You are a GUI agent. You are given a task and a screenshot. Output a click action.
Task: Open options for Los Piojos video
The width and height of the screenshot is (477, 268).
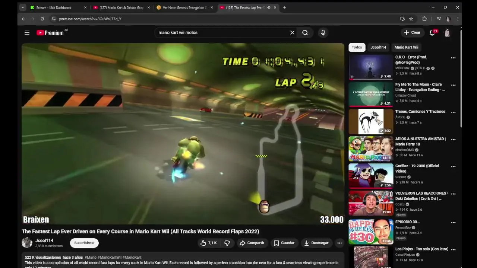tap(453, 250)
